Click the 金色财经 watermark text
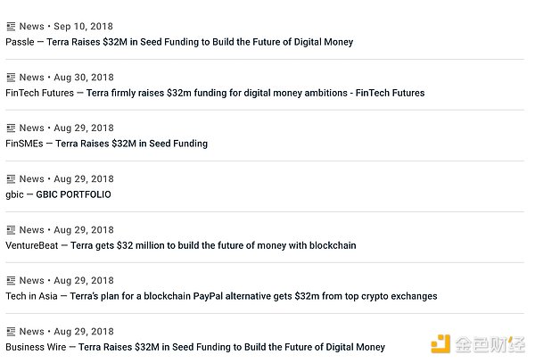 coord(490,343)
